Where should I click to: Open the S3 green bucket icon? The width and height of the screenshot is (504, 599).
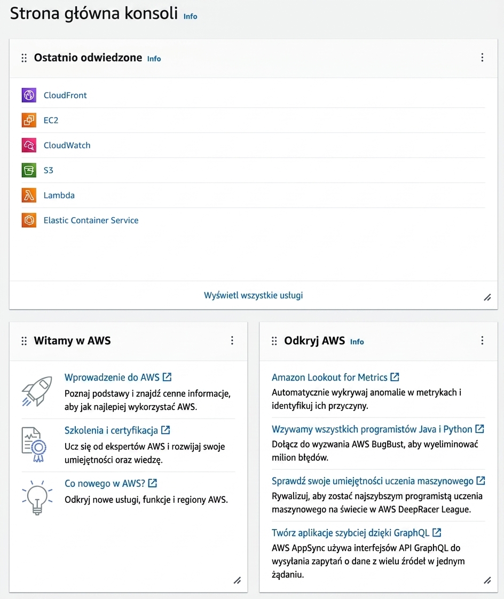click(x=29, y=170)
